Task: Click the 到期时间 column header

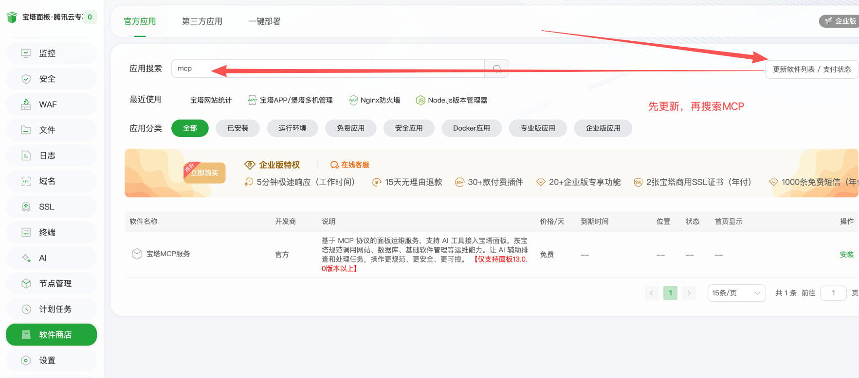Action: (595, 222)
